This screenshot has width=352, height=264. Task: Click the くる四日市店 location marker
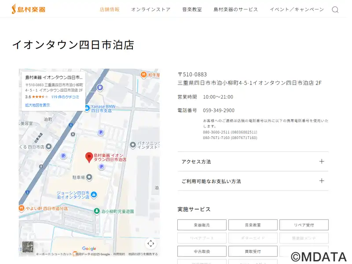[x=48, y=147]
